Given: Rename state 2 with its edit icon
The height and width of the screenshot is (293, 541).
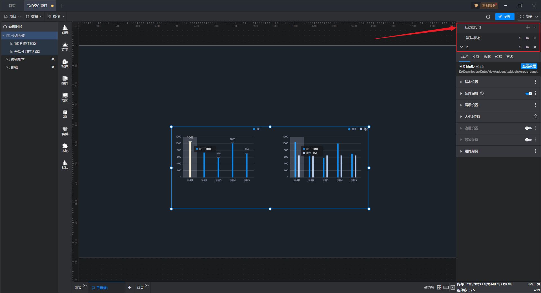Looking at the screenshot, I should 520,47.
